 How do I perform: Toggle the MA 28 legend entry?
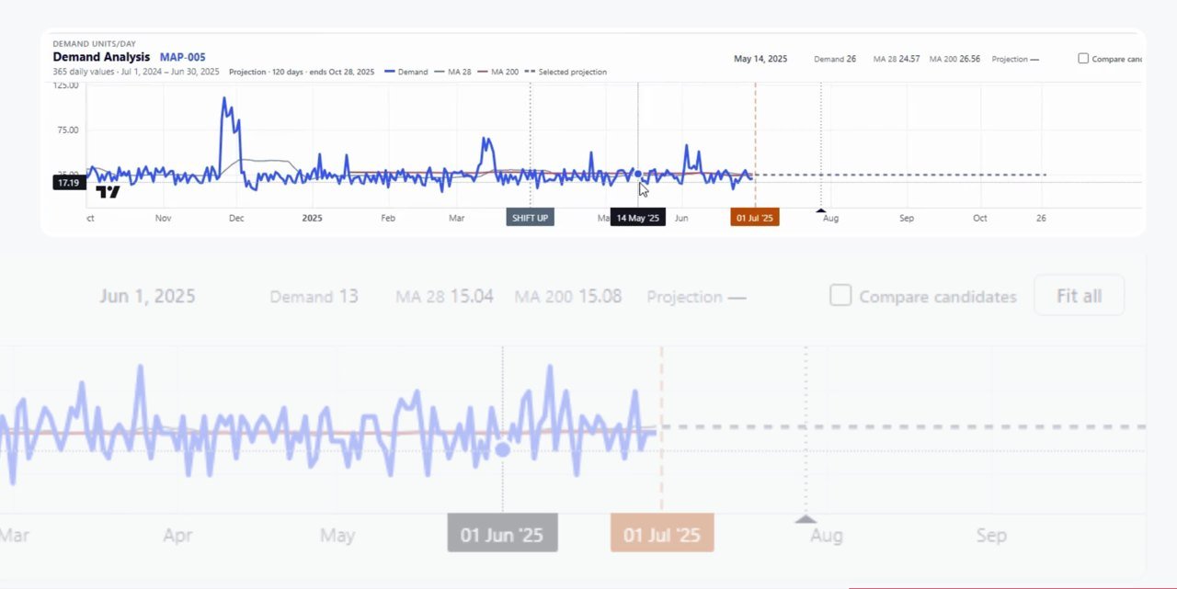click(x=453, y=72)
